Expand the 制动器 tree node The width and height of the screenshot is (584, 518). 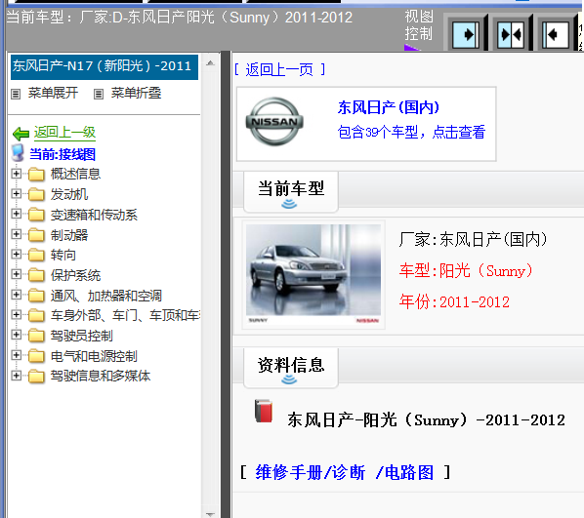16,234
